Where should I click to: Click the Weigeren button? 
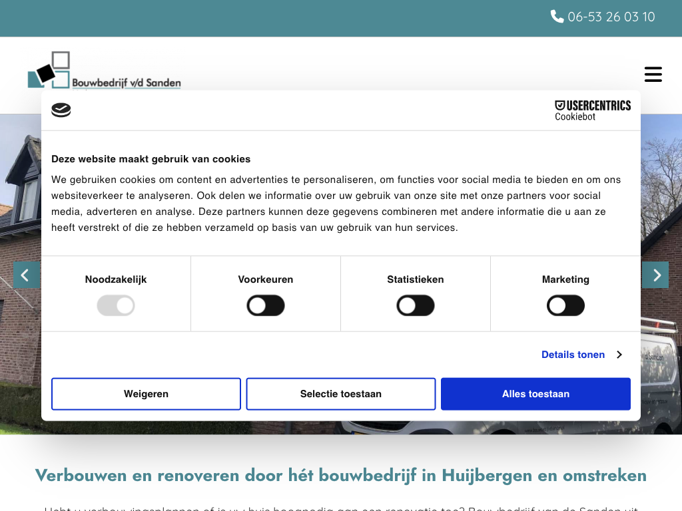(x=146, y=394)
